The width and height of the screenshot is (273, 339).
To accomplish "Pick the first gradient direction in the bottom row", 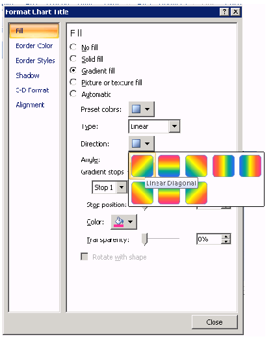I will pyautogui.click(x=142, y=193).
